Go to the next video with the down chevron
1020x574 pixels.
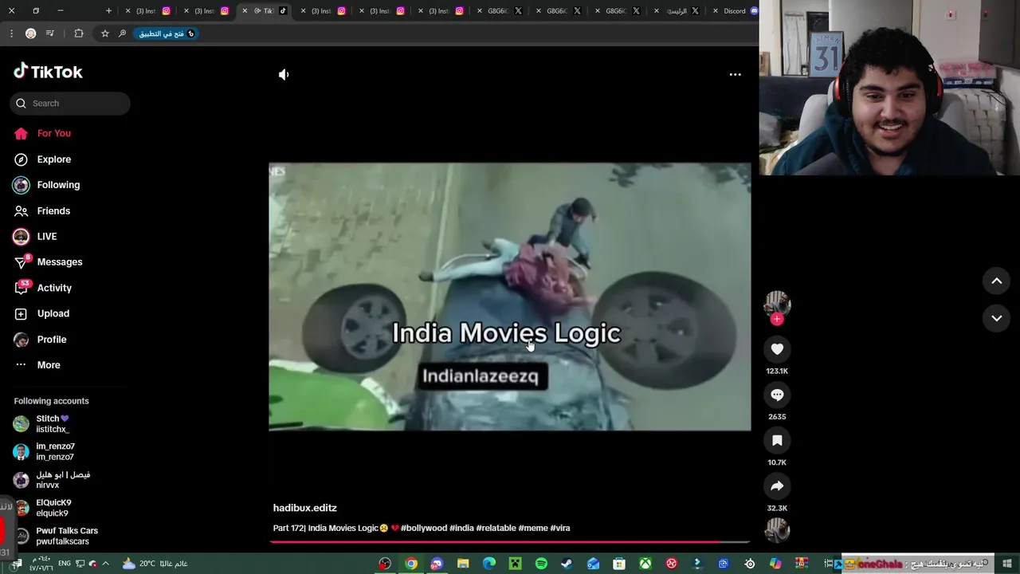pos(996,318)
